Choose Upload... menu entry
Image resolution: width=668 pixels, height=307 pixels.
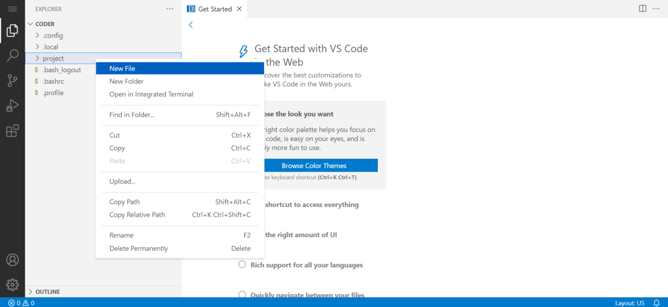pyautogui.click(x=180, y=181)
